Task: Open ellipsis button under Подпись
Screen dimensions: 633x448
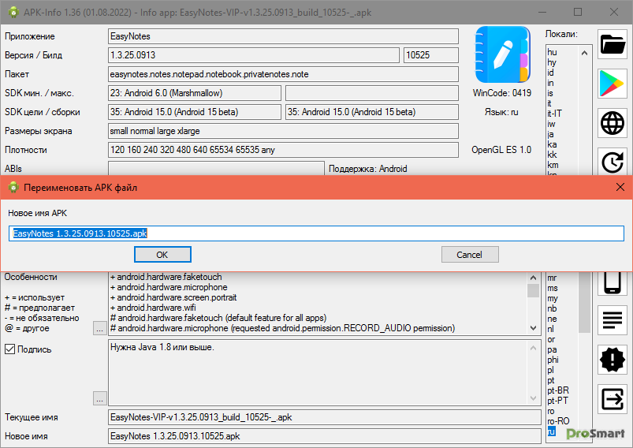Action: pos(100,398)
